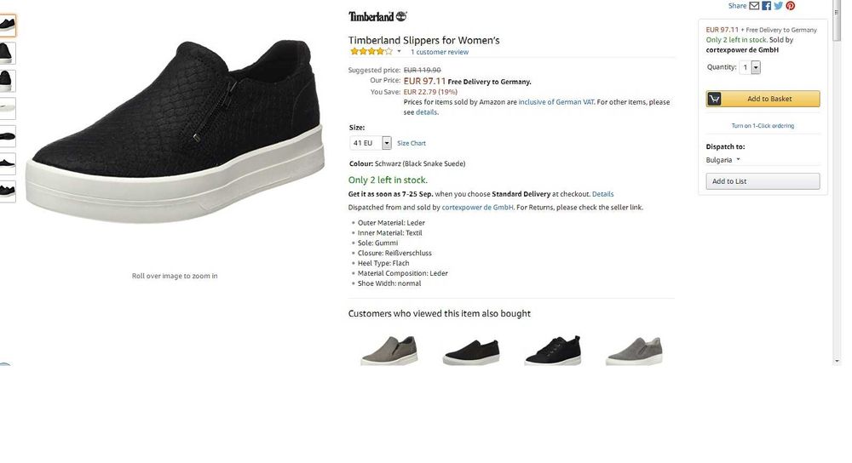View the last shoe thumbnail
Viewport: 852px width, 463px height.
pos(7,189)
